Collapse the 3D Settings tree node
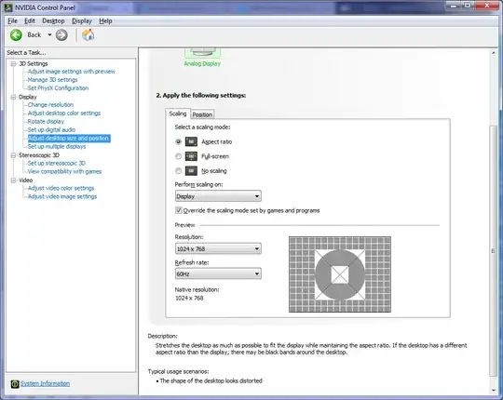This screenshot has width=503, height=400. point(13,64)
